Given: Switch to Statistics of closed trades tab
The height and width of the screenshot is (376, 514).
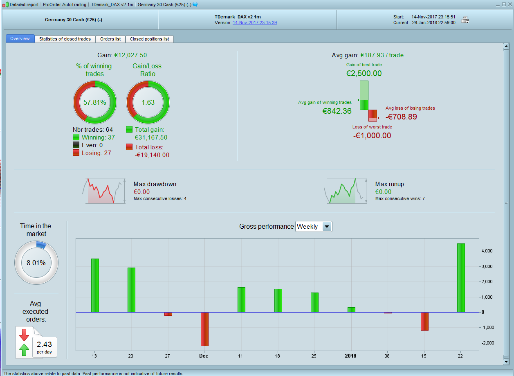Looking at the screenshot, I should point(65,39).
